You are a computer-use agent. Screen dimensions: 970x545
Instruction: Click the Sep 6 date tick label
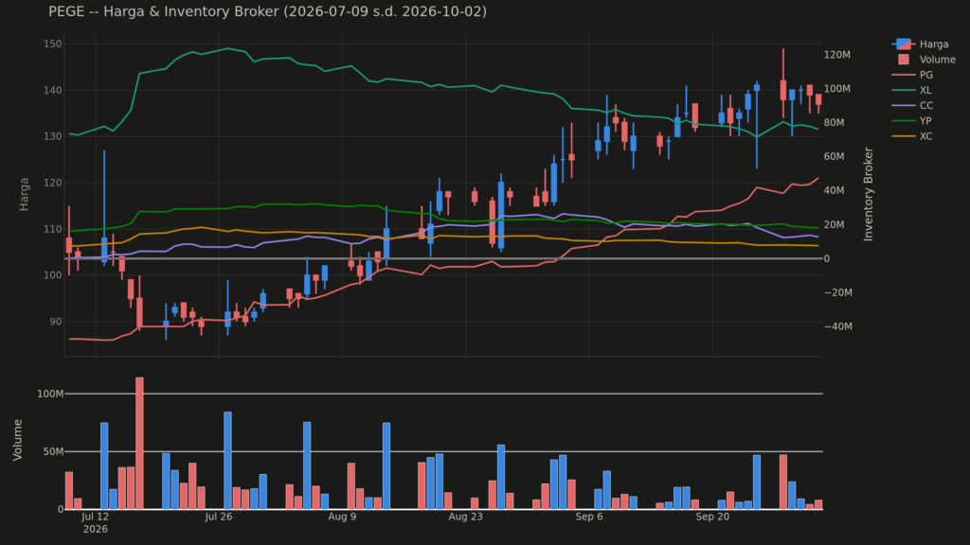(x=589, y=517)
